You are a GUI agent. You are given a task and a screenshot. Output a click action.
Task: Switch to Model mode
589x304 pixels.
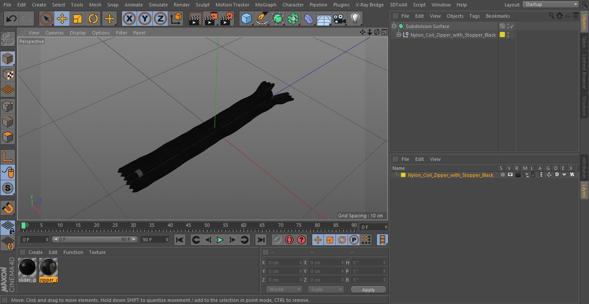click(x=8, y=58)
